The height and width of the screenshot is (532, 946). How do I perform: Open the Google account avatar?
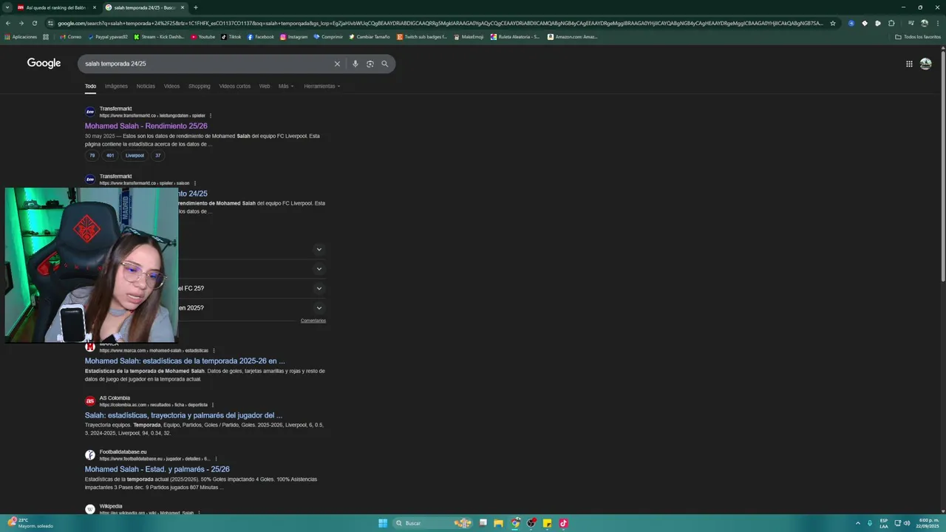coord(925,64)
